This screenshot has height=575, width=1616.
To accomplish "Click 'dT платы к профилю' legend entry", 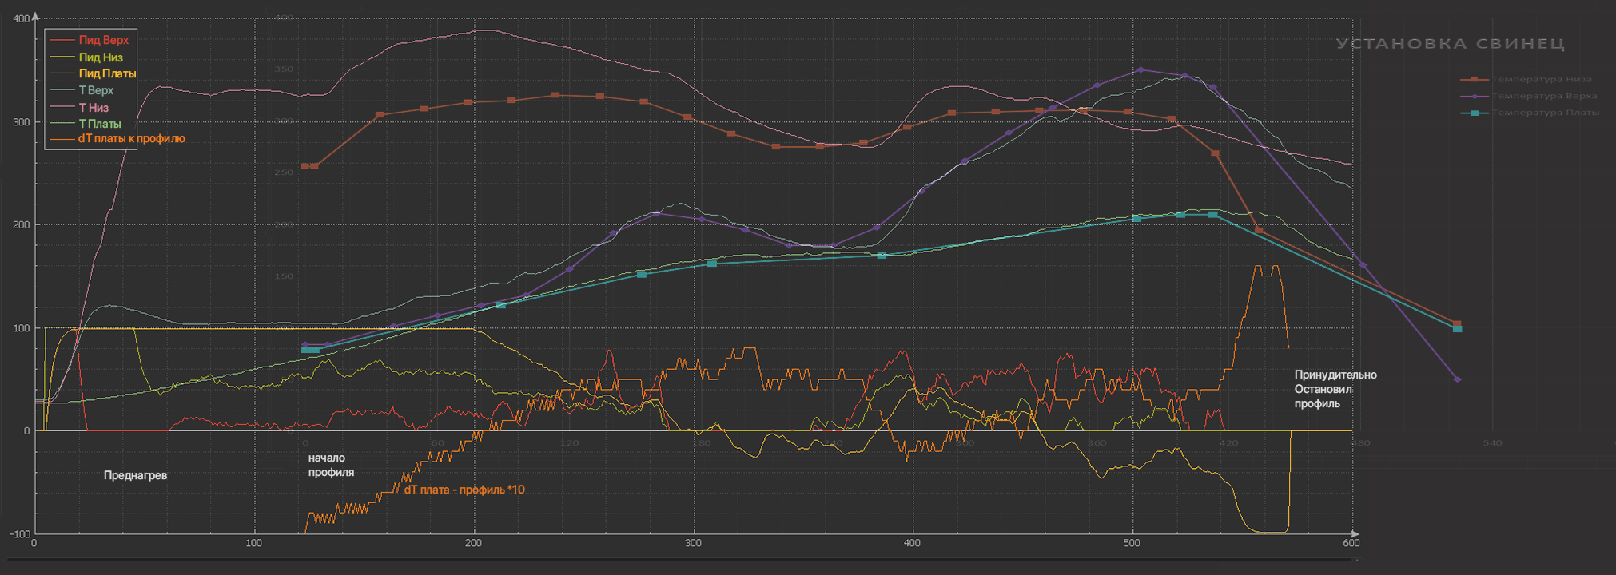I will (x=117, y=138).
